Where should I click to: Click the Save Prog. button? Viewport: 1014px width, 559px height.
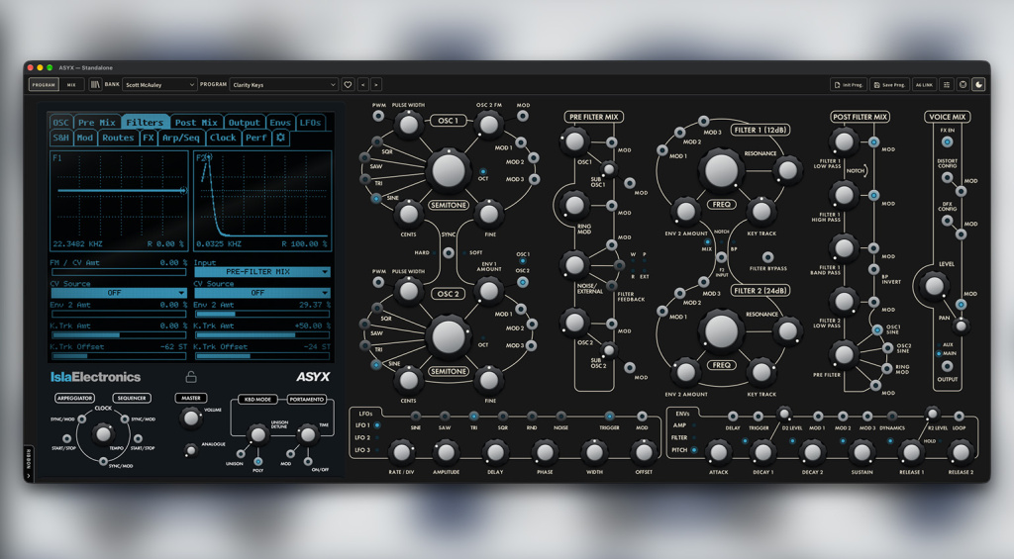click(x=889, y=85)
